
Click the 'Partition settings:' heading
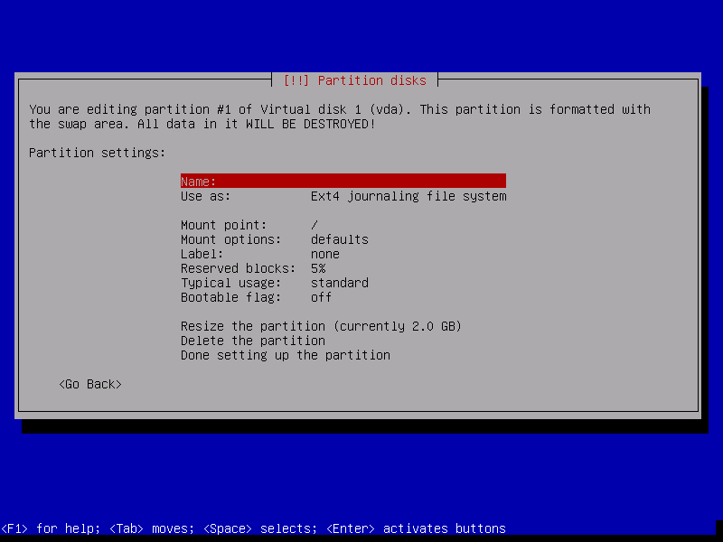click(98, 153)
